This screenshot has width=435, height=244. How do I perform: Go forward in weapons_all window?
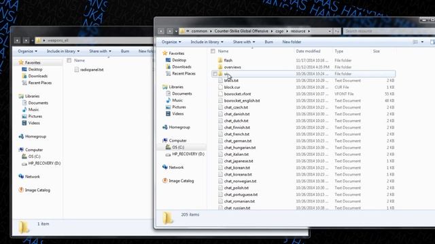(x=26, y=41)
